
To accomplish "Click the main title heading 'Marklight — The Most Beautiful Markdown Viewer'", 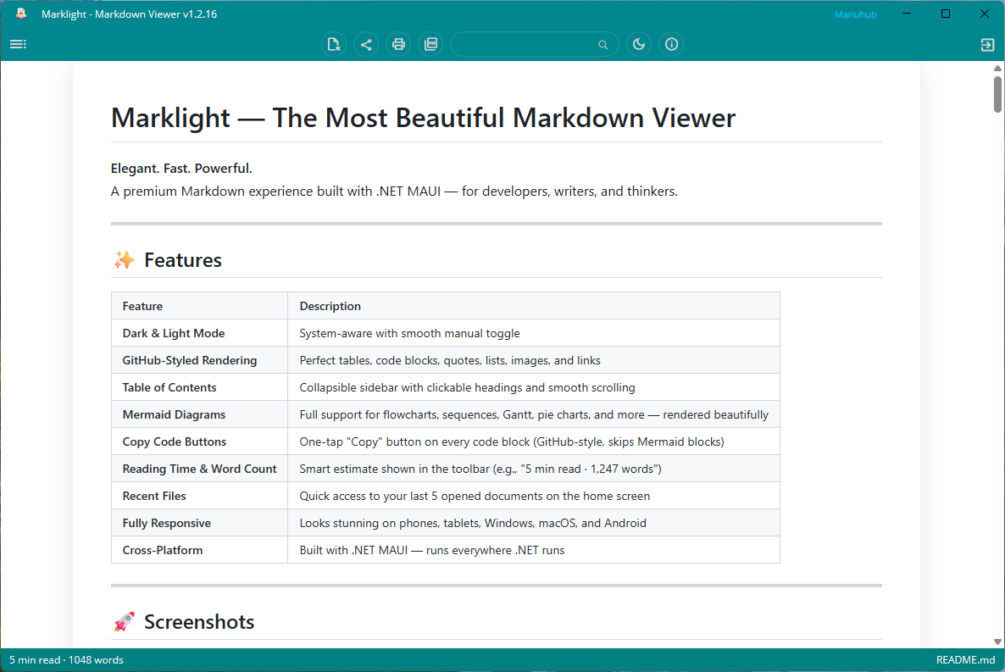I will pos(423,118).
